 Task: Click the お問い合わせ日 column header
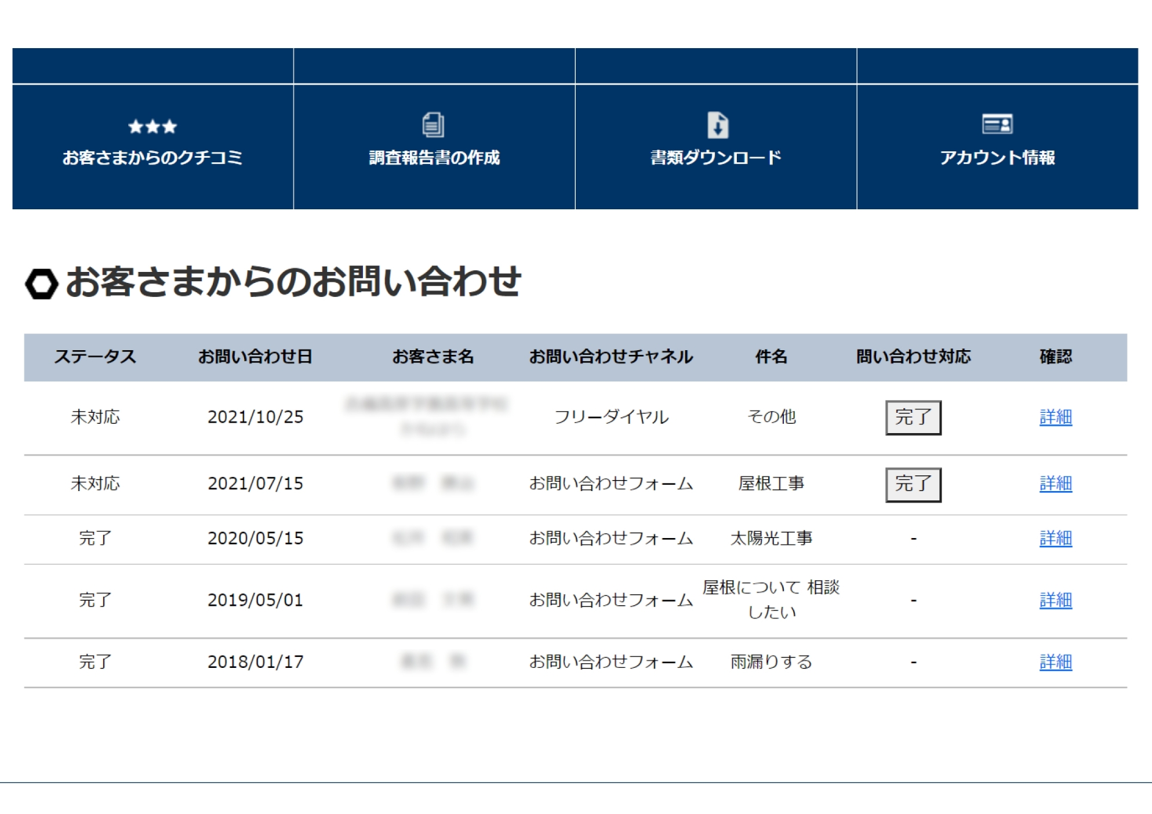point(255,357)
